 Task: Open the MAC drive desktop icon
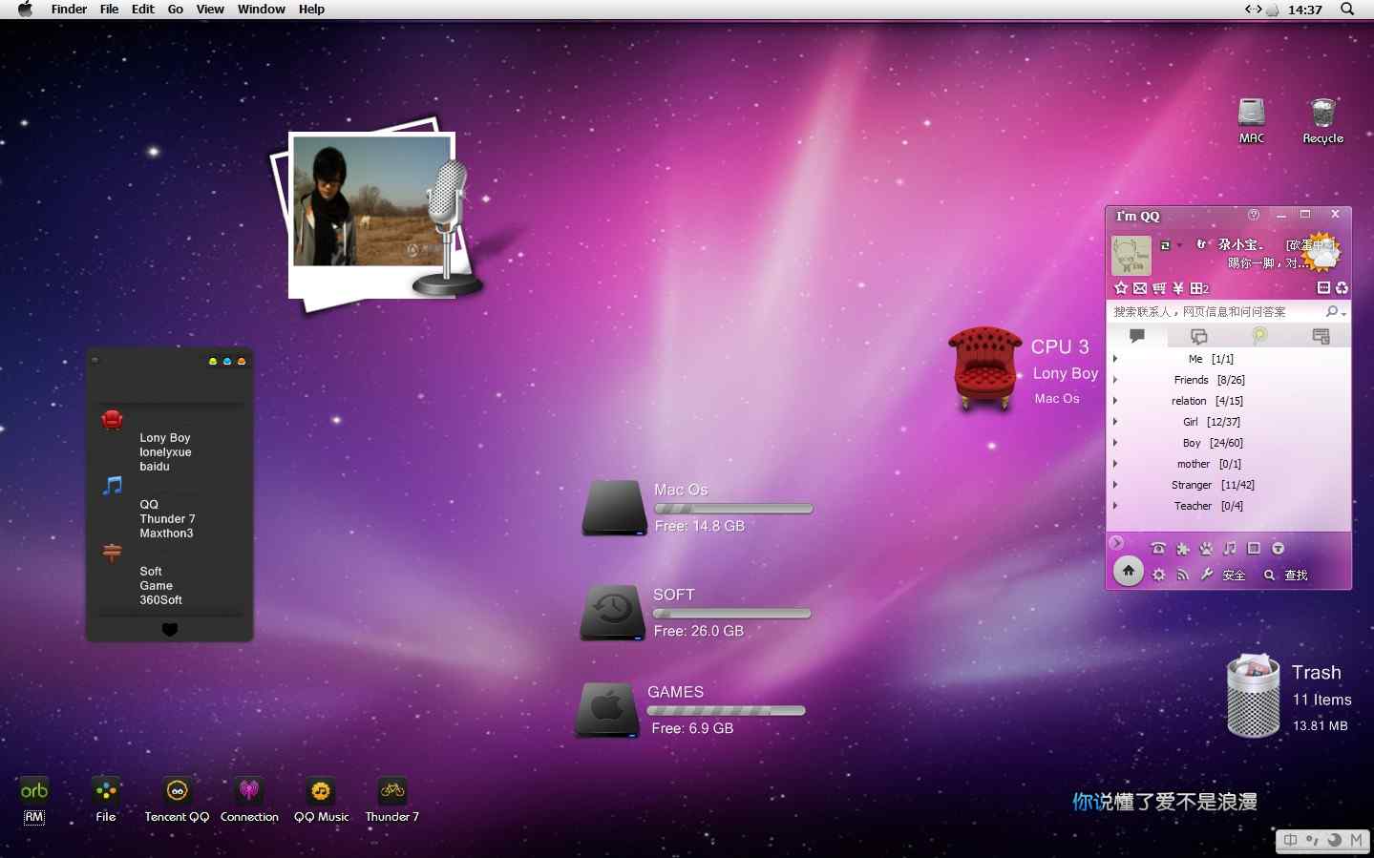point(1252,113)
